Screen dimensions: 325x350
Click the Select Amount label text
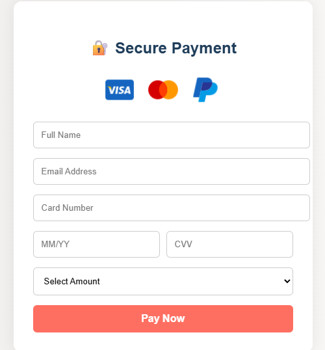pos(72,281)
